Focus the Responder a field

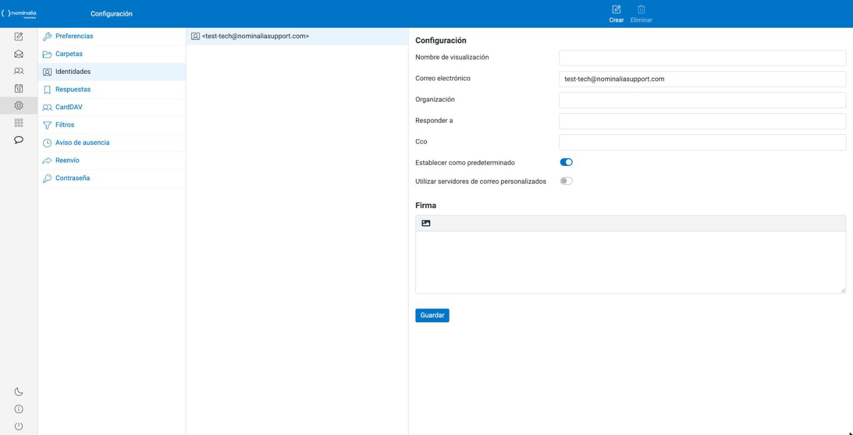[702, 121]
